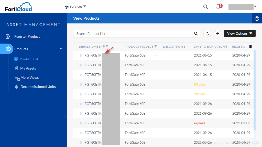Click the expired row's barcode icon

tap(81, 123)
